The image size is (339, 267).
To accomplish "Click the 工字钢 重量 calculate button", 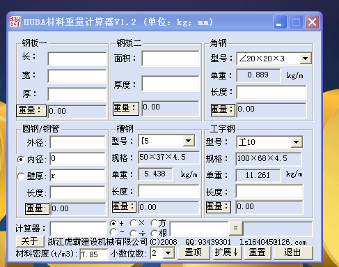I will coord(219,207).
